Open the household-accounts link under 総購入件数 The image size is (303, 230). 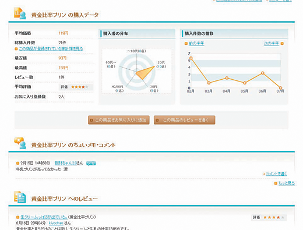51,49
